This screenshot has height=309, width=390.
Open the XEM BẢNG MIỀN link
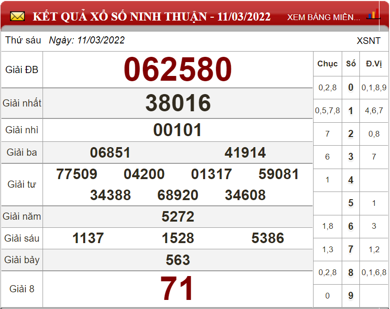(324, 17)
